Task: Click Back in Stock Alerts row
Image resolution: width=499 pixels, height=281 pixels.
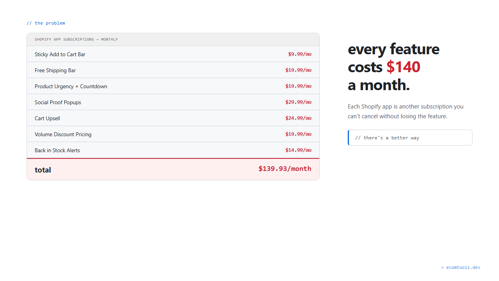Action: [57, 150]
